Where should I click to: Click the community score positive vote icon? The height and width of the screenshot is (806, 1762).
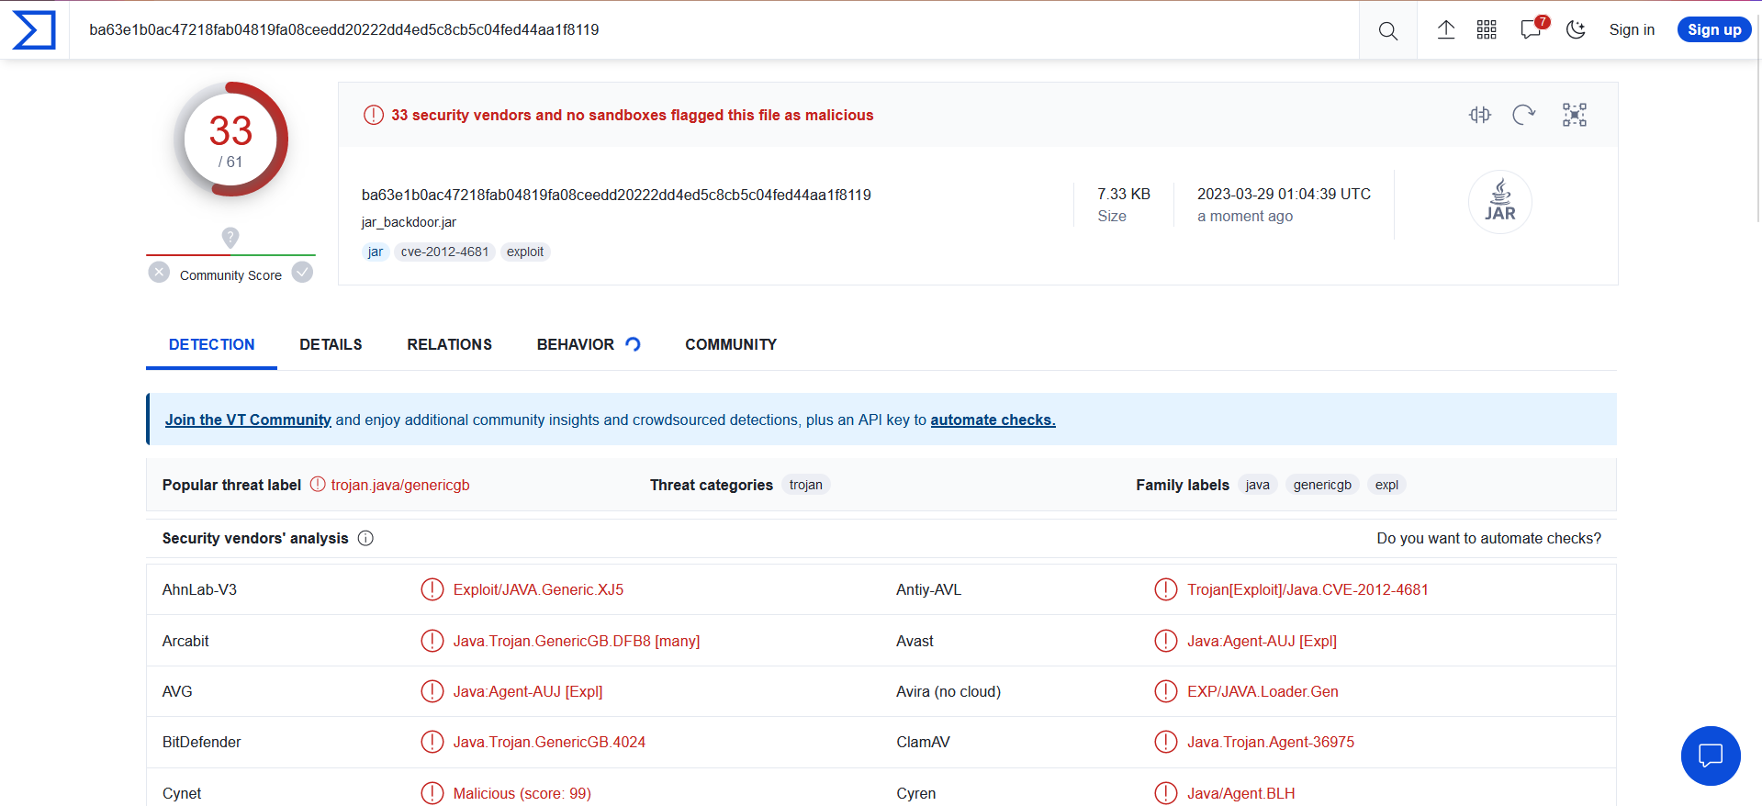[x=302, y=273]
